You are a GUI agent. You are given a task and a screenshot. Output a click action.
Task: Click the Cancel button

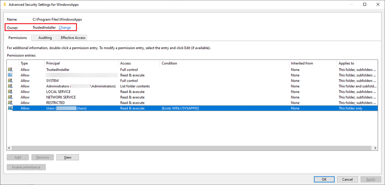click(x=347, y=179)
